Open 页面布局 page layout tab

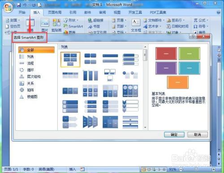click(55, 13)
